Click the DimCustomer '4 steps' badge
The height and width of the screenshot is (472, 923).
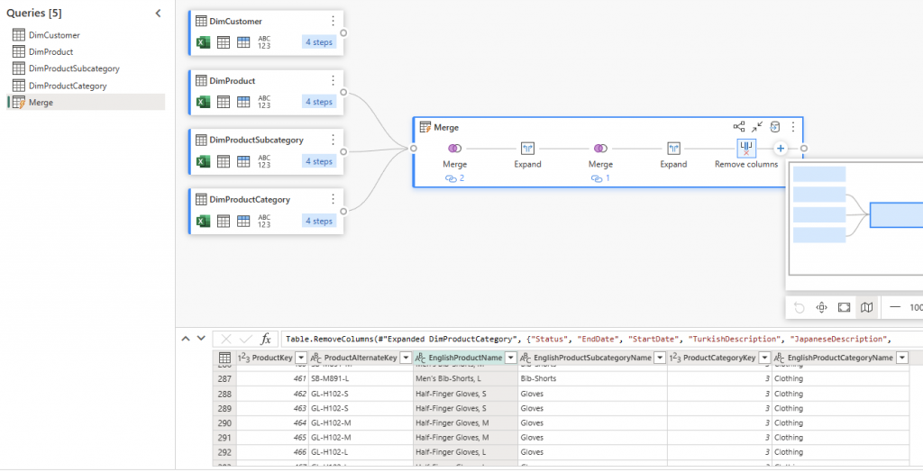coord(319,42)
